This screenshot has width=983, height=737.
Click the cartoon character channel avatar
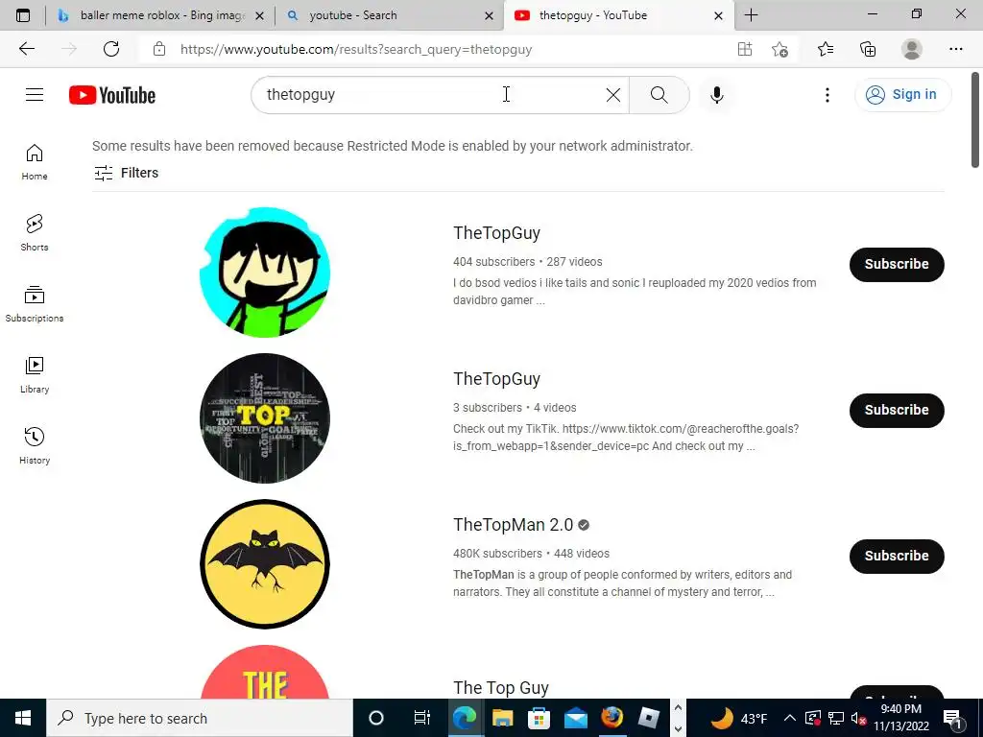tap(265, 273)
